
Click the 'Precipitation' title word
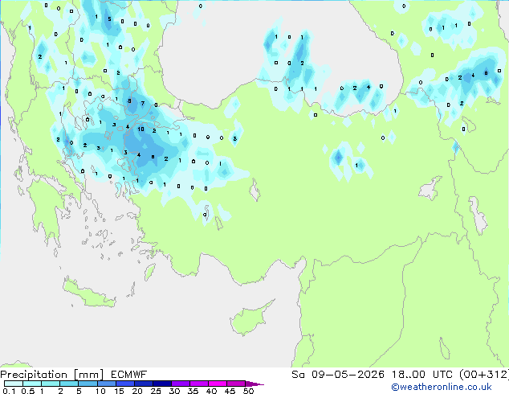tap(34, 375)
